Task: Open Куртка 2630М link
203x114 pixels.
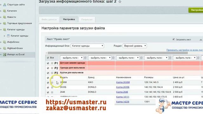Action: click(123, 82)
